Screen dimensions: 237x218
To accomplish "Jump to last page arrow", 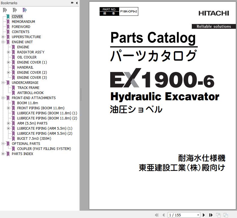I will click(x=211, y=215).
